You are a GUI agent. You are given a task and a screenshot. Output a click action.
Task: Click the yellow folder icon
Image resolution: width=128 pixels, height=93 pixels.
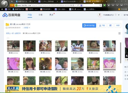[7, 24]
